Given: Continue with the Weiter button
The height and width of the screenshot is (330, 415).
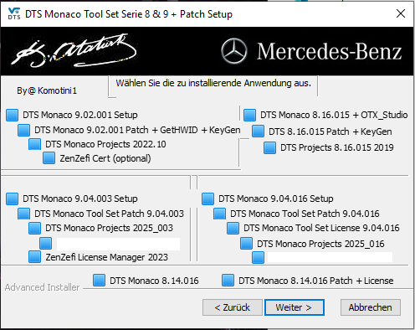Looking at the screenshot, I should click(295, 307).
